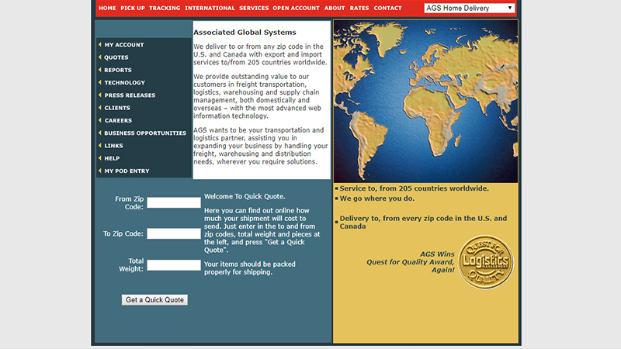
Task: Click the arrow icon beside CLIENTS
Action: [x=100, y=108]
